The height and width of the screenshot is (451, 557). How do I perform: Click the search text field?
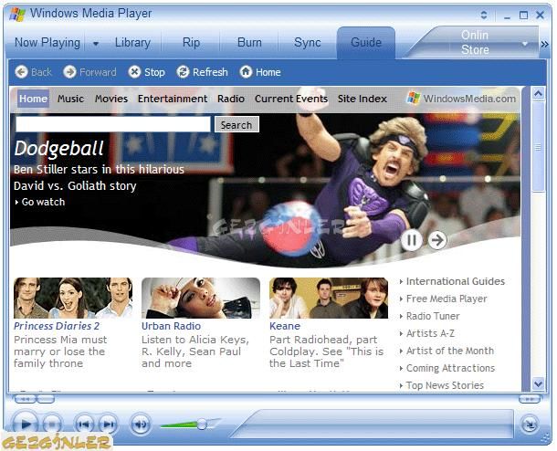point(113,124)
